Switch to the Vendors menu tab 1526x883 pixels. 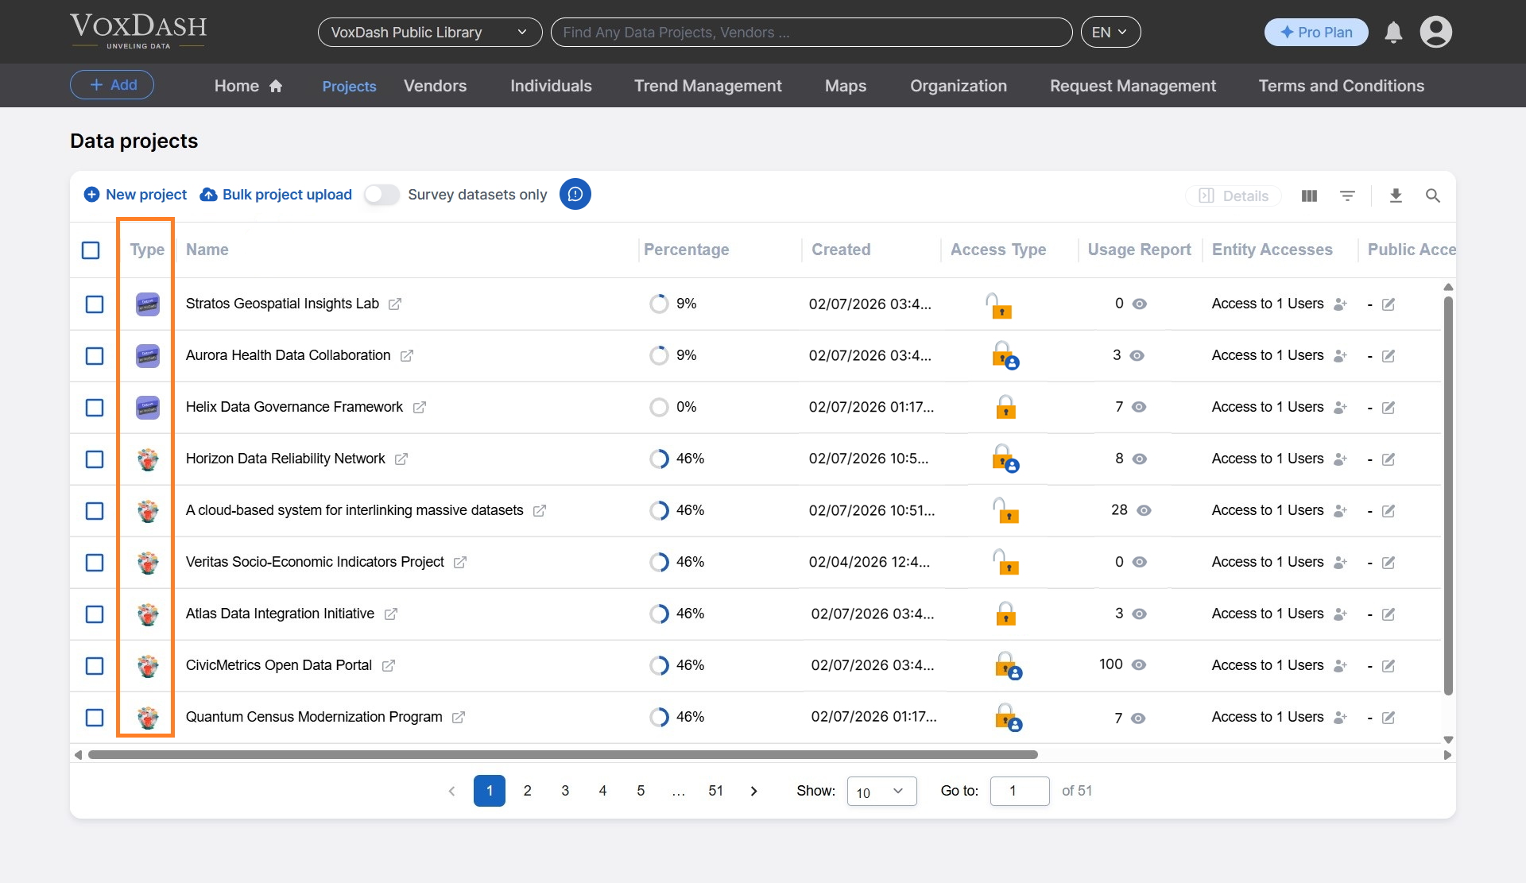[435, 86]
